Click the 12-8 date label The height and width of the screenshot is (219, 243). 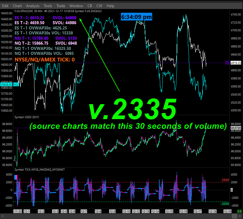98,211
